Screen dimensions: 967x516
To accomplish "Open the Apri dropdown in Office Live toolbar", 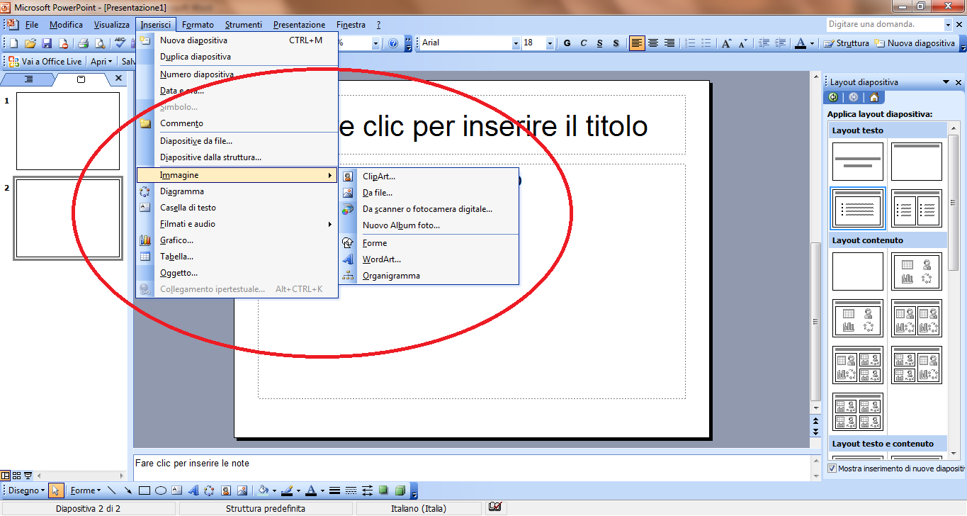I will coord(101,62).
